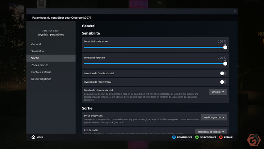The height and width of the screenshot is (149, 264).
Task: Click the RÉINITIALISER label
Action: tap(184, 137)
